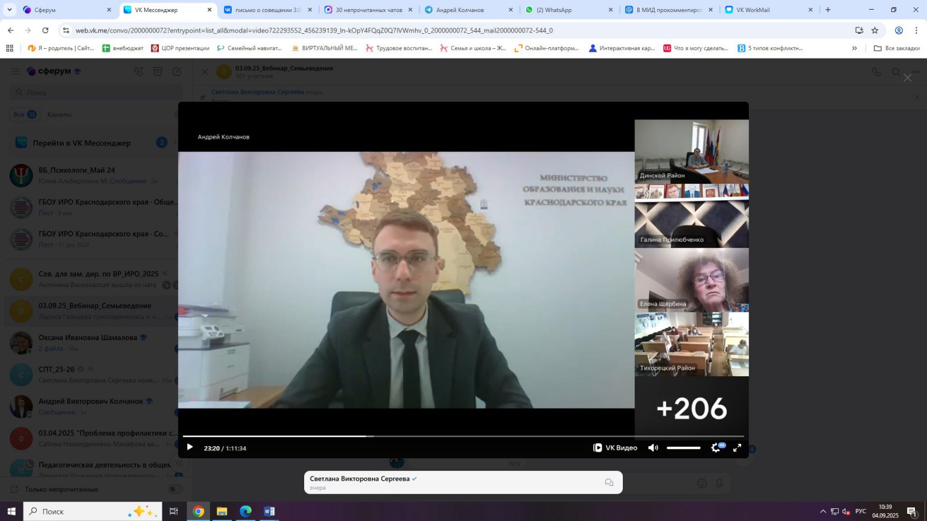Show hidden system tray icons
This screenshot has width=927, height=521.
click(822, 511)
